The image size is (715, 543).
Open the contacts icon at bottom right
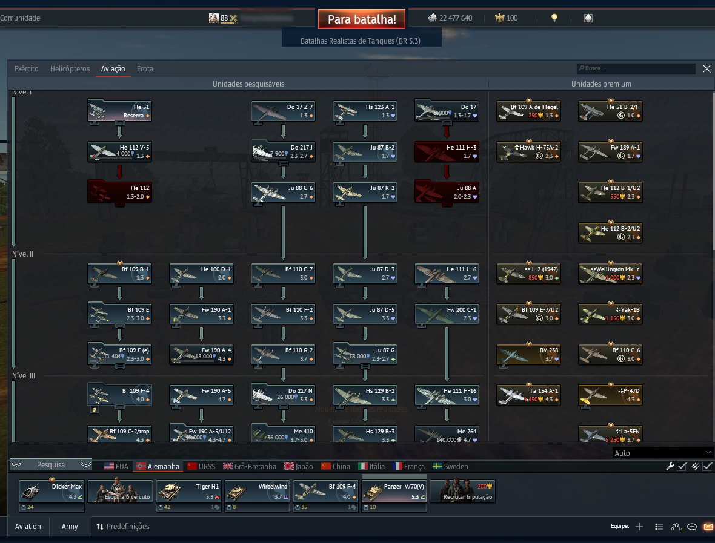pyautogui.click(x=676, y=527)
